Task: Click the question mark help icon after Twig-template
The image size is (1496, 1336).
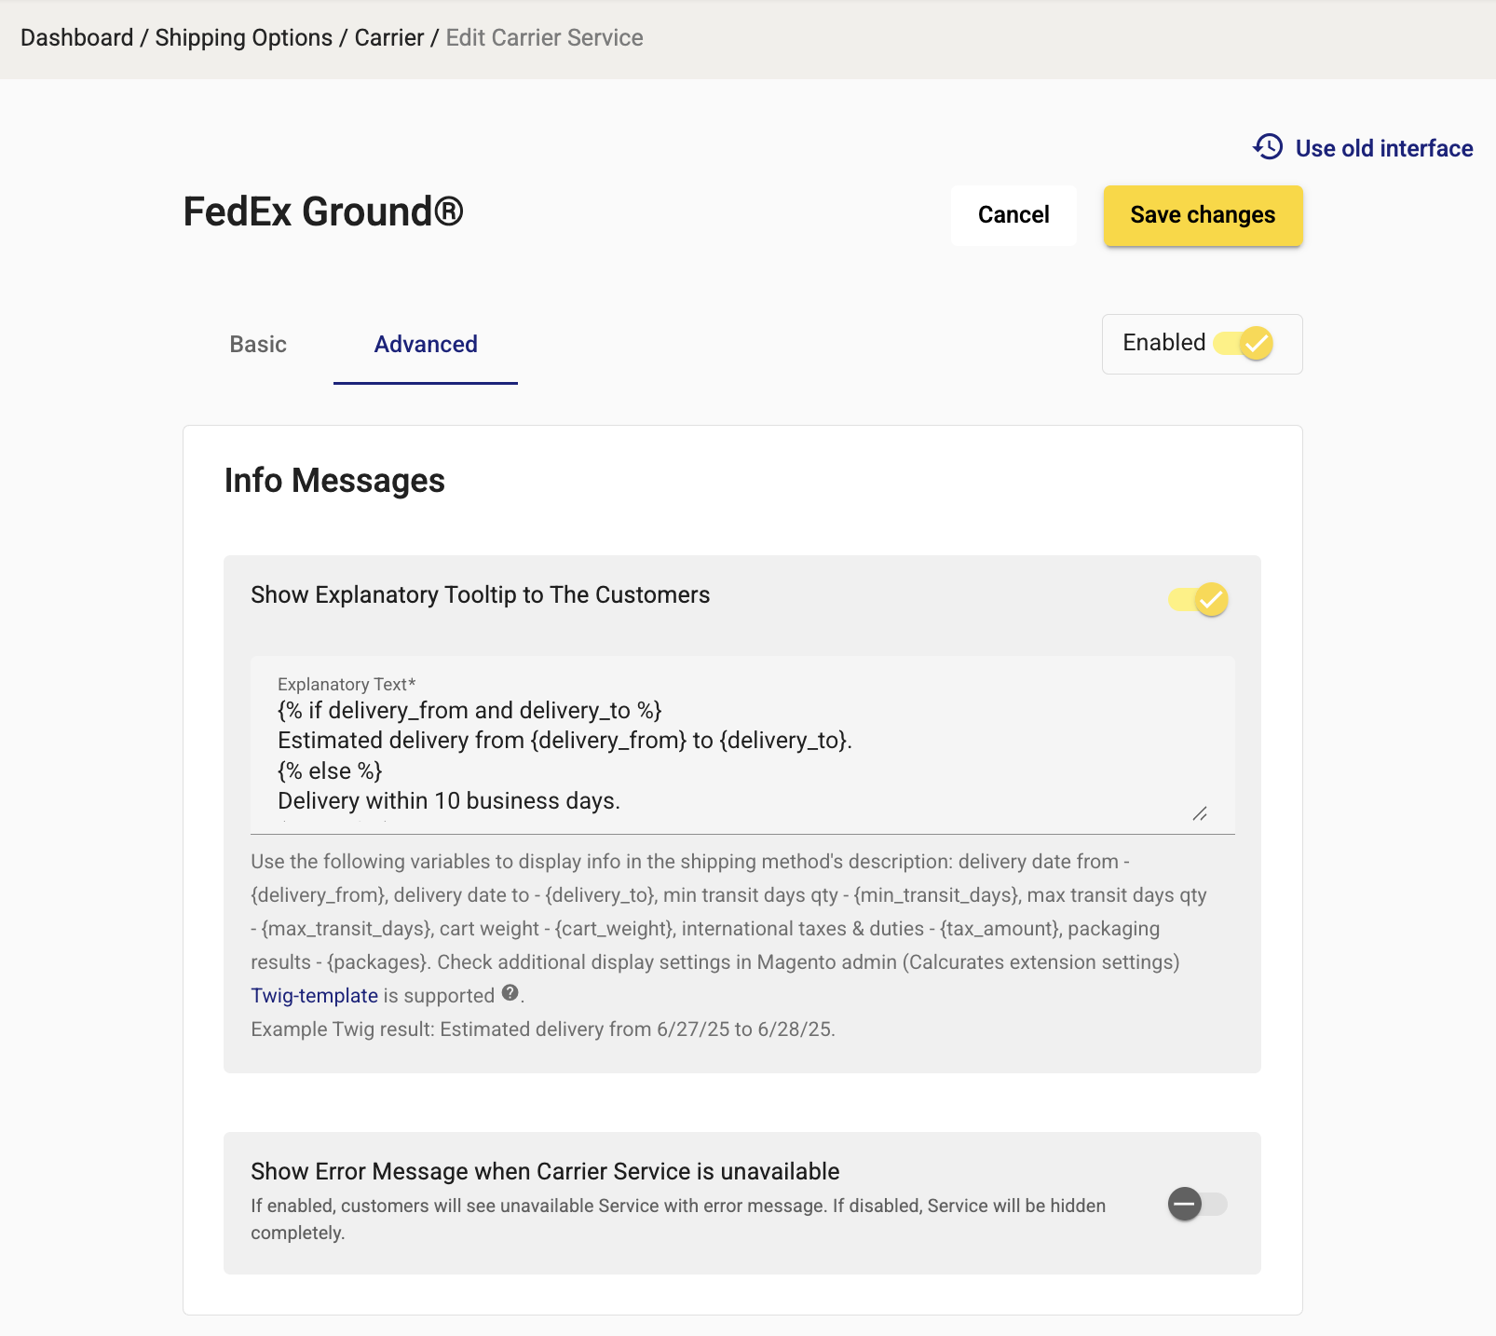Action: click(510, 993)
